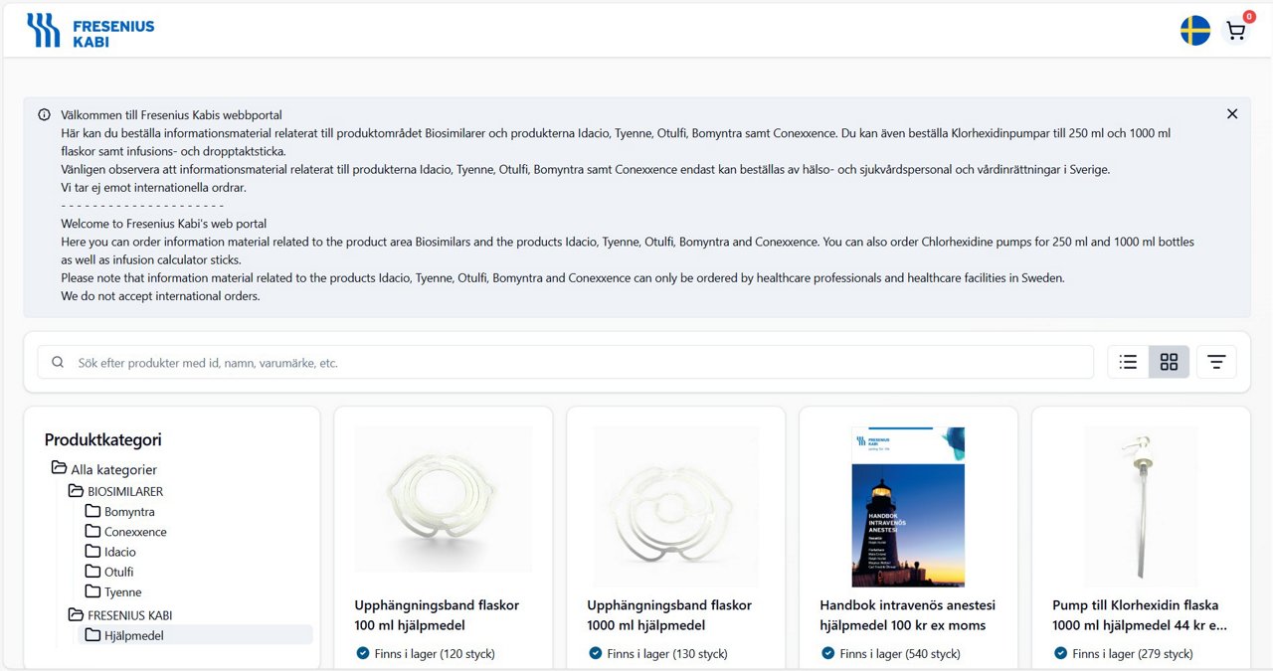Switch language using the Swedish flag icon

point(1195,31)
